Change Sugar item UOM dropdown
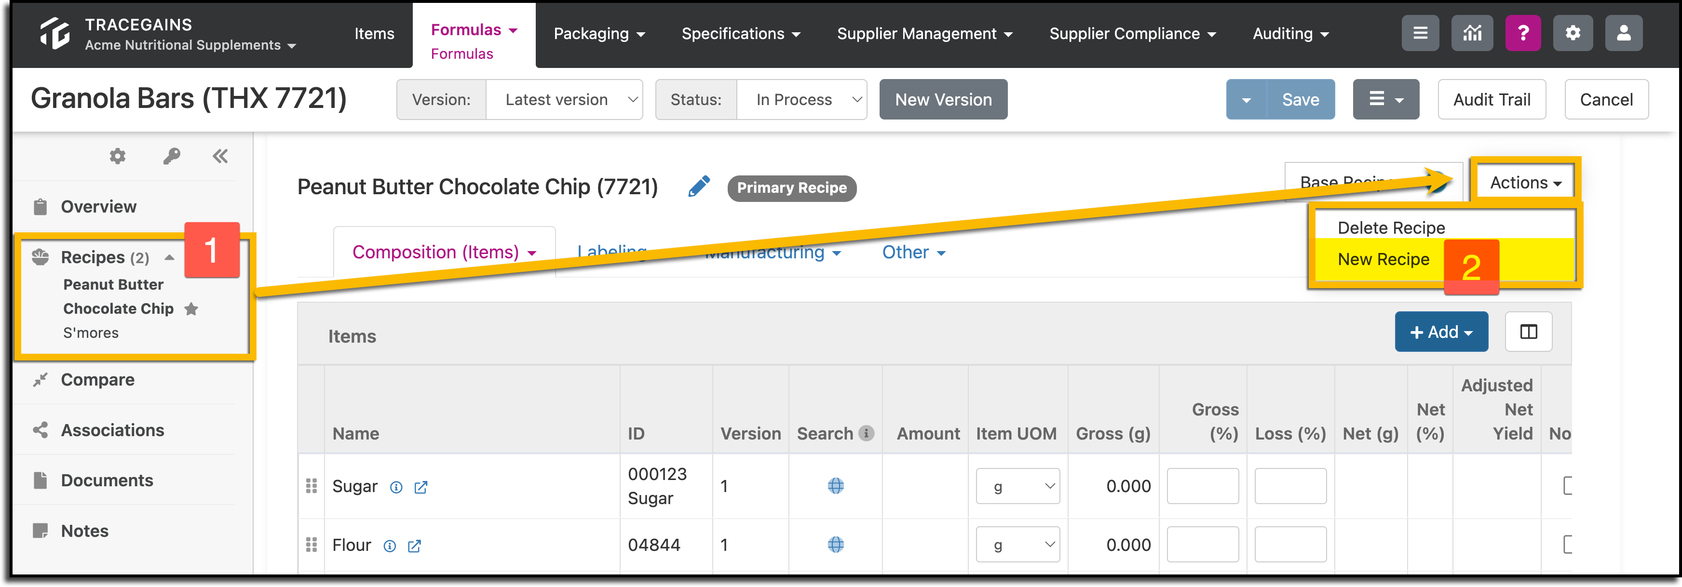The width and height of the screenshot is (1682, 587). 1017,486
